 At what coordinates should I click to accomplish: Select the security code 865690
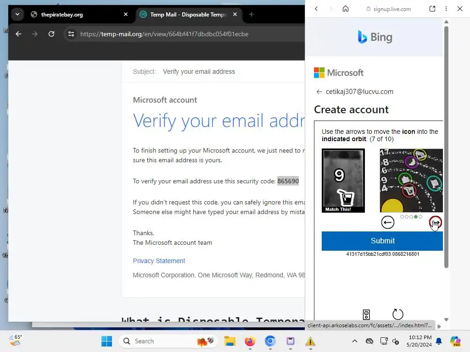tap(288, 181)
